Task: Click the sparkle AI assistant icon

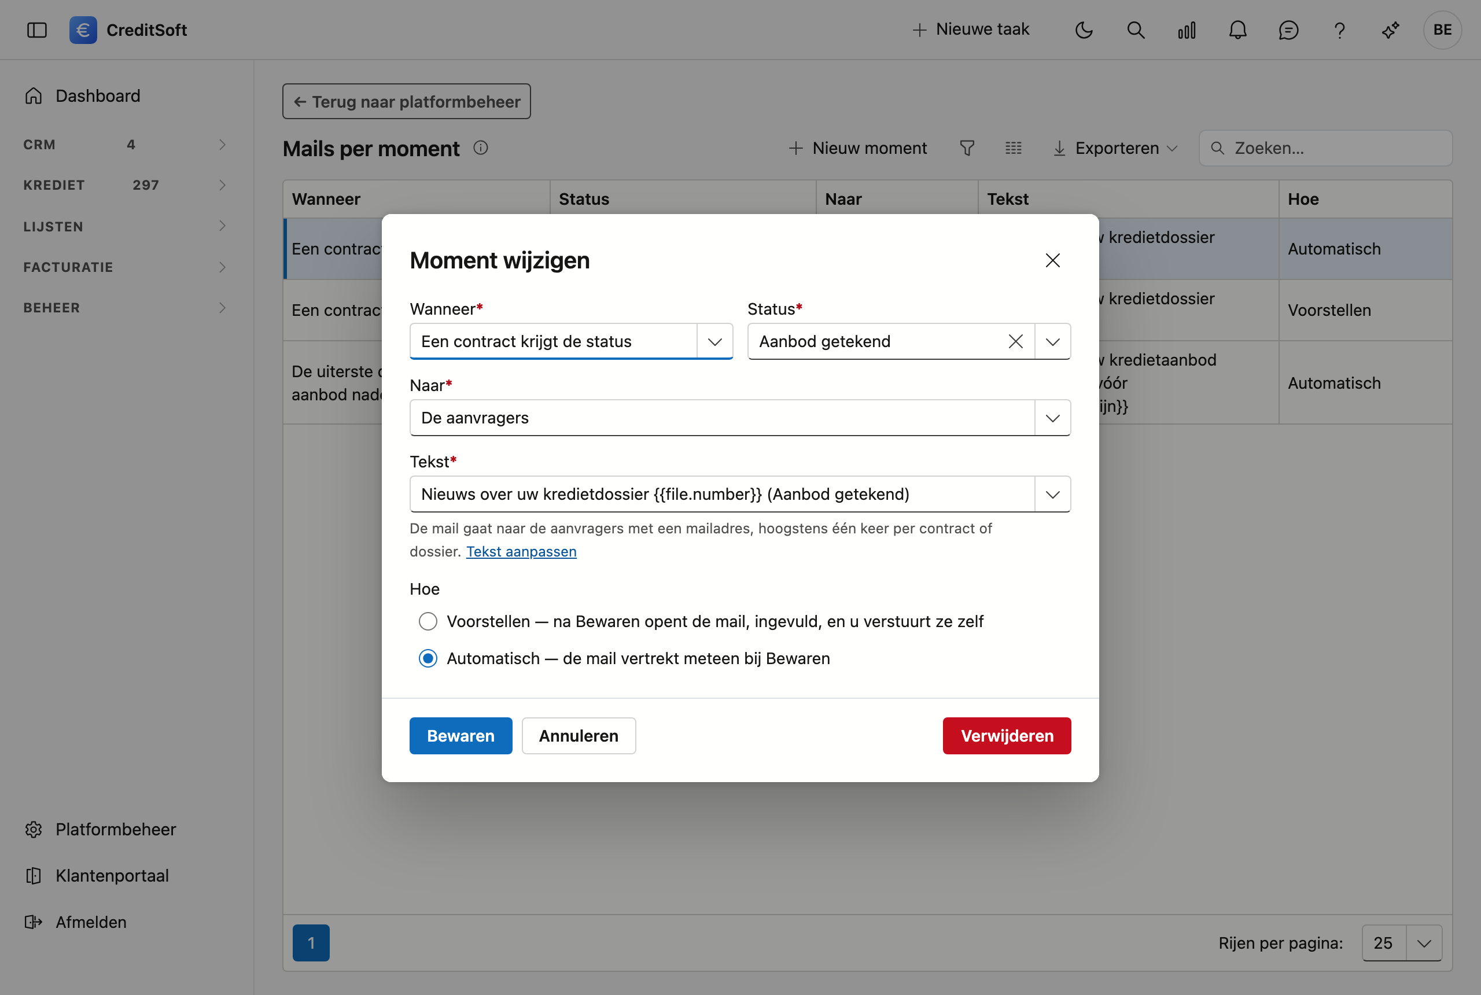Action: tap(1391, 30)
